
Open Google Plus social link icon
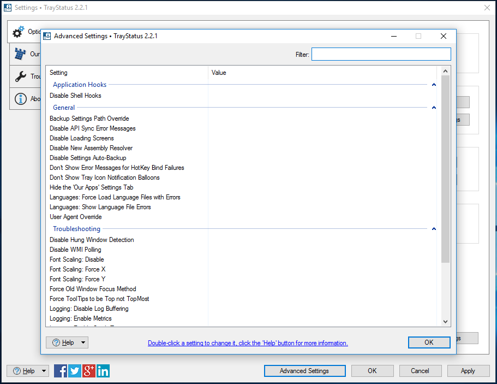tap(89, 371)
